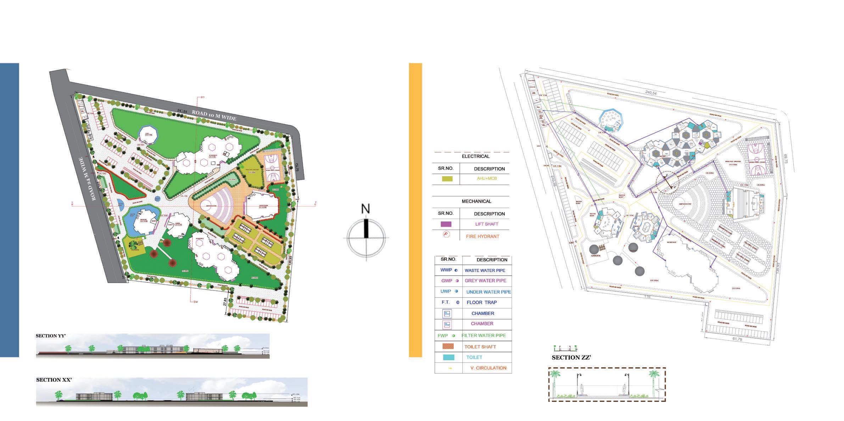Click the cyan Toilet color swatch

tap(448, 358)
